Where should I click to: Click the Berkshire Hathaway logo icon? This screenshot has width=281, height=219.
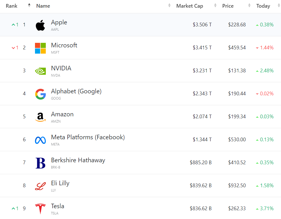point(40,163)
